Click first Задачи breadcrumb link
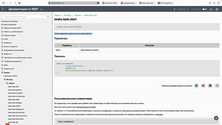Image resolution: width=222 pixels, height=125 pixels. click(x=58, y=15)
